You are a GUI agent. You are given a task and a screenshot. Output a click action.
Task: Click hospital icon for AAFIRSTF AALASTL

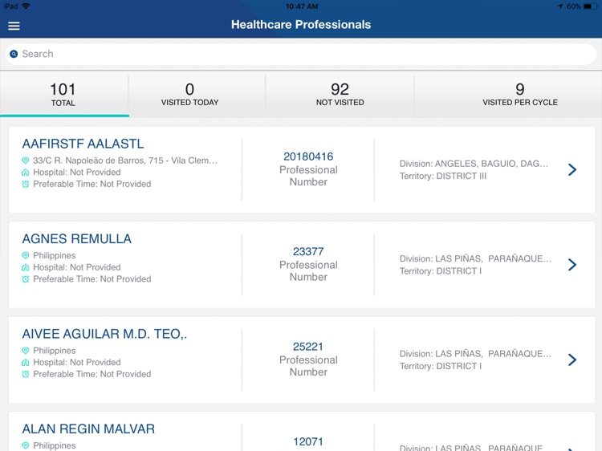coord(26,173)
